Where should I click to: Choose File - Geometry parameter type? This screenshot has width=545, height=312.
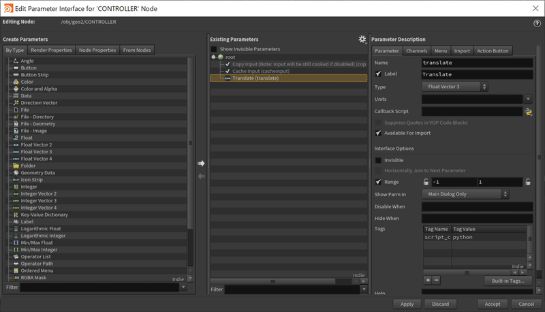[38, 124]
